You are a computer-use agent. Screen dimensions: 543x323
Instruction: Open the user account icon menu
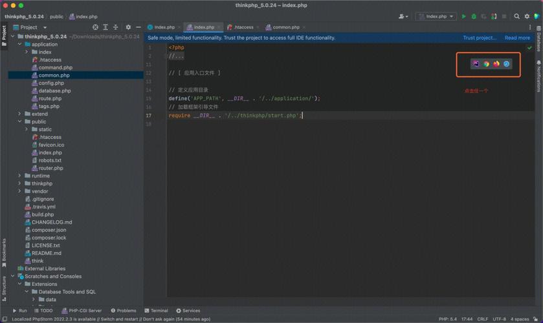[x=403, y=16]
